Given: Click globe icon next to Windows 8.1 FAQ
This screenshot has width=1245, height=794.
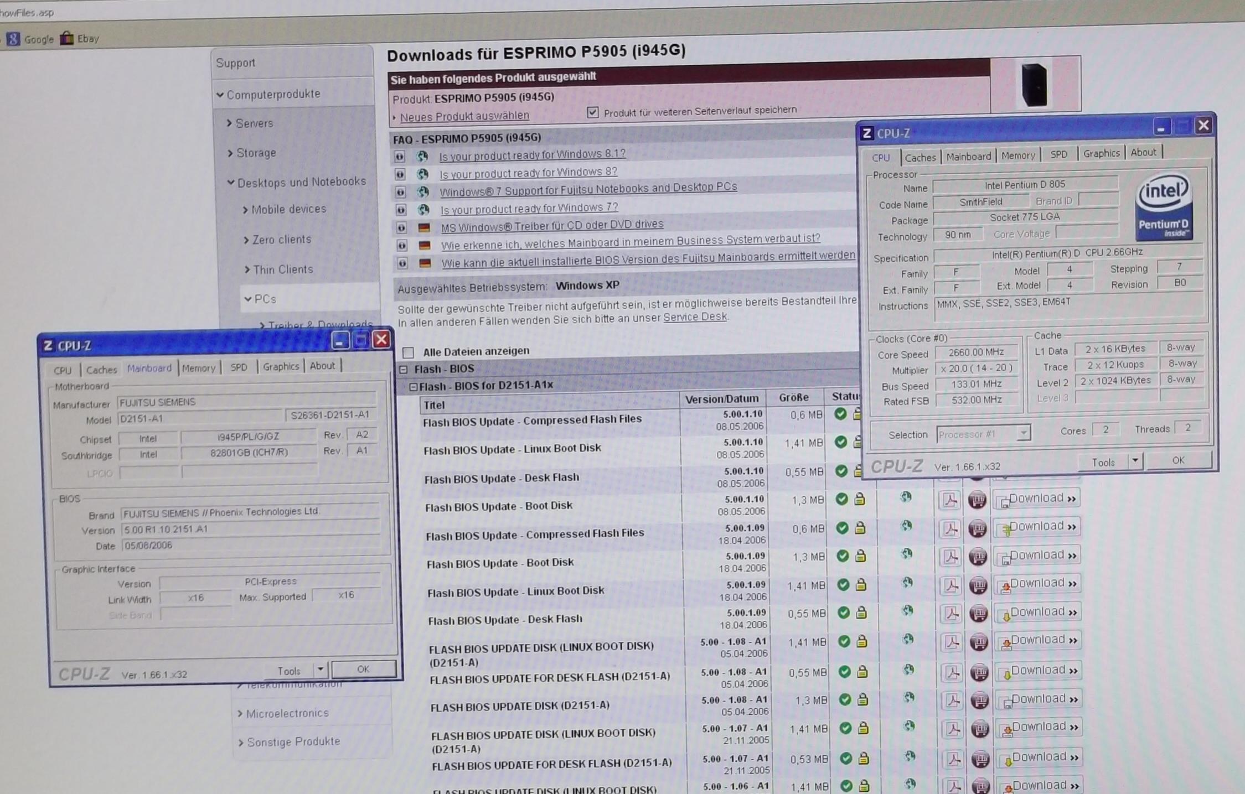Looking at the screenshot, I should [422, 156].
